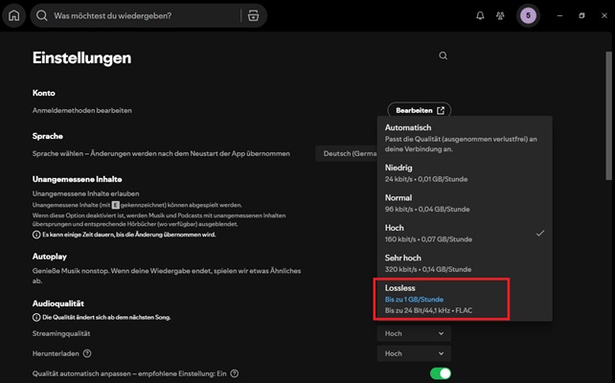Toggle Qualität automatisch anpassen switch
This screenshot has height=383, width=615.
(x=440, y=373)
